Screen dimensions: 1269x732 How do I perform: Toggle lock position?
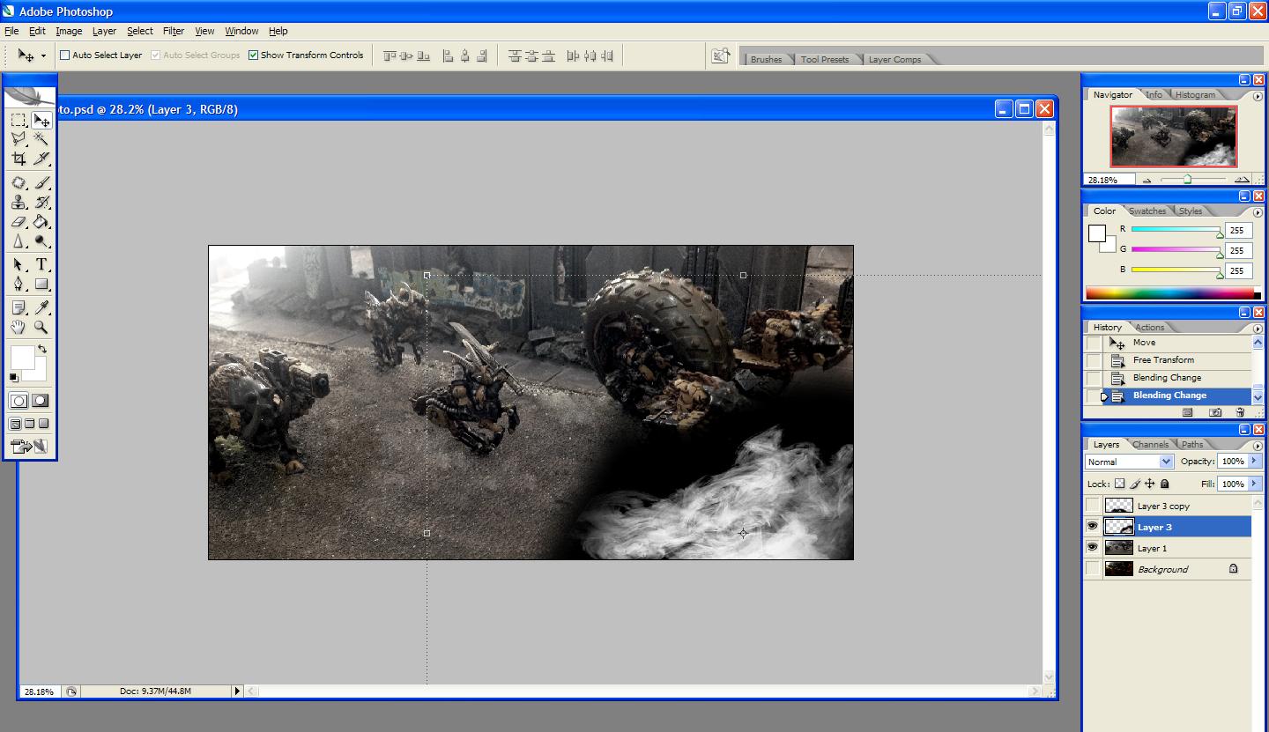click(1150, 484)
